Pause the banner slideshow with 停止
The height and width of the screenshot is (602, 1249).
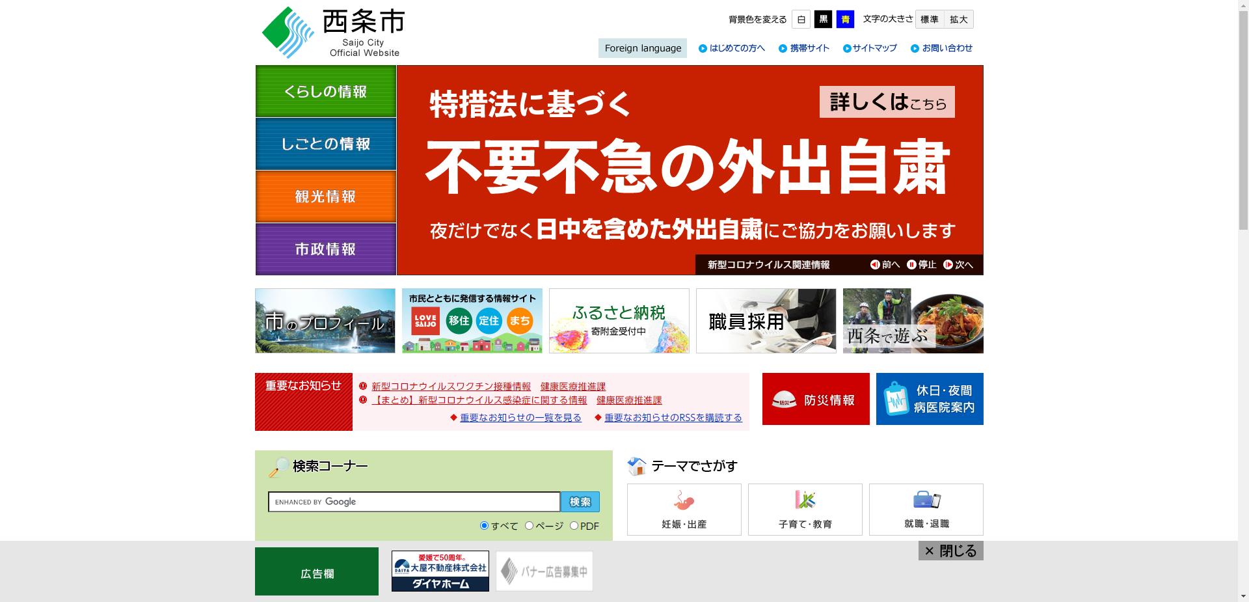pyautogui.click(x=922, y=265)
